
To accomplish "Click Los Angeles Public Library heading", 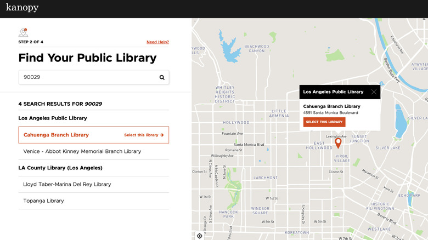I will 53,118.
